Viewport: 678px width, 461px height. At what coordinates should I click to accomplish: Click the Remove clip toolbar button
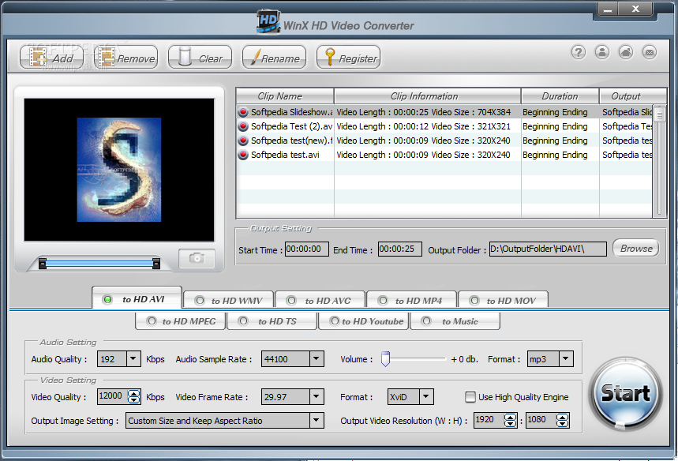click(x=125, y=57)
